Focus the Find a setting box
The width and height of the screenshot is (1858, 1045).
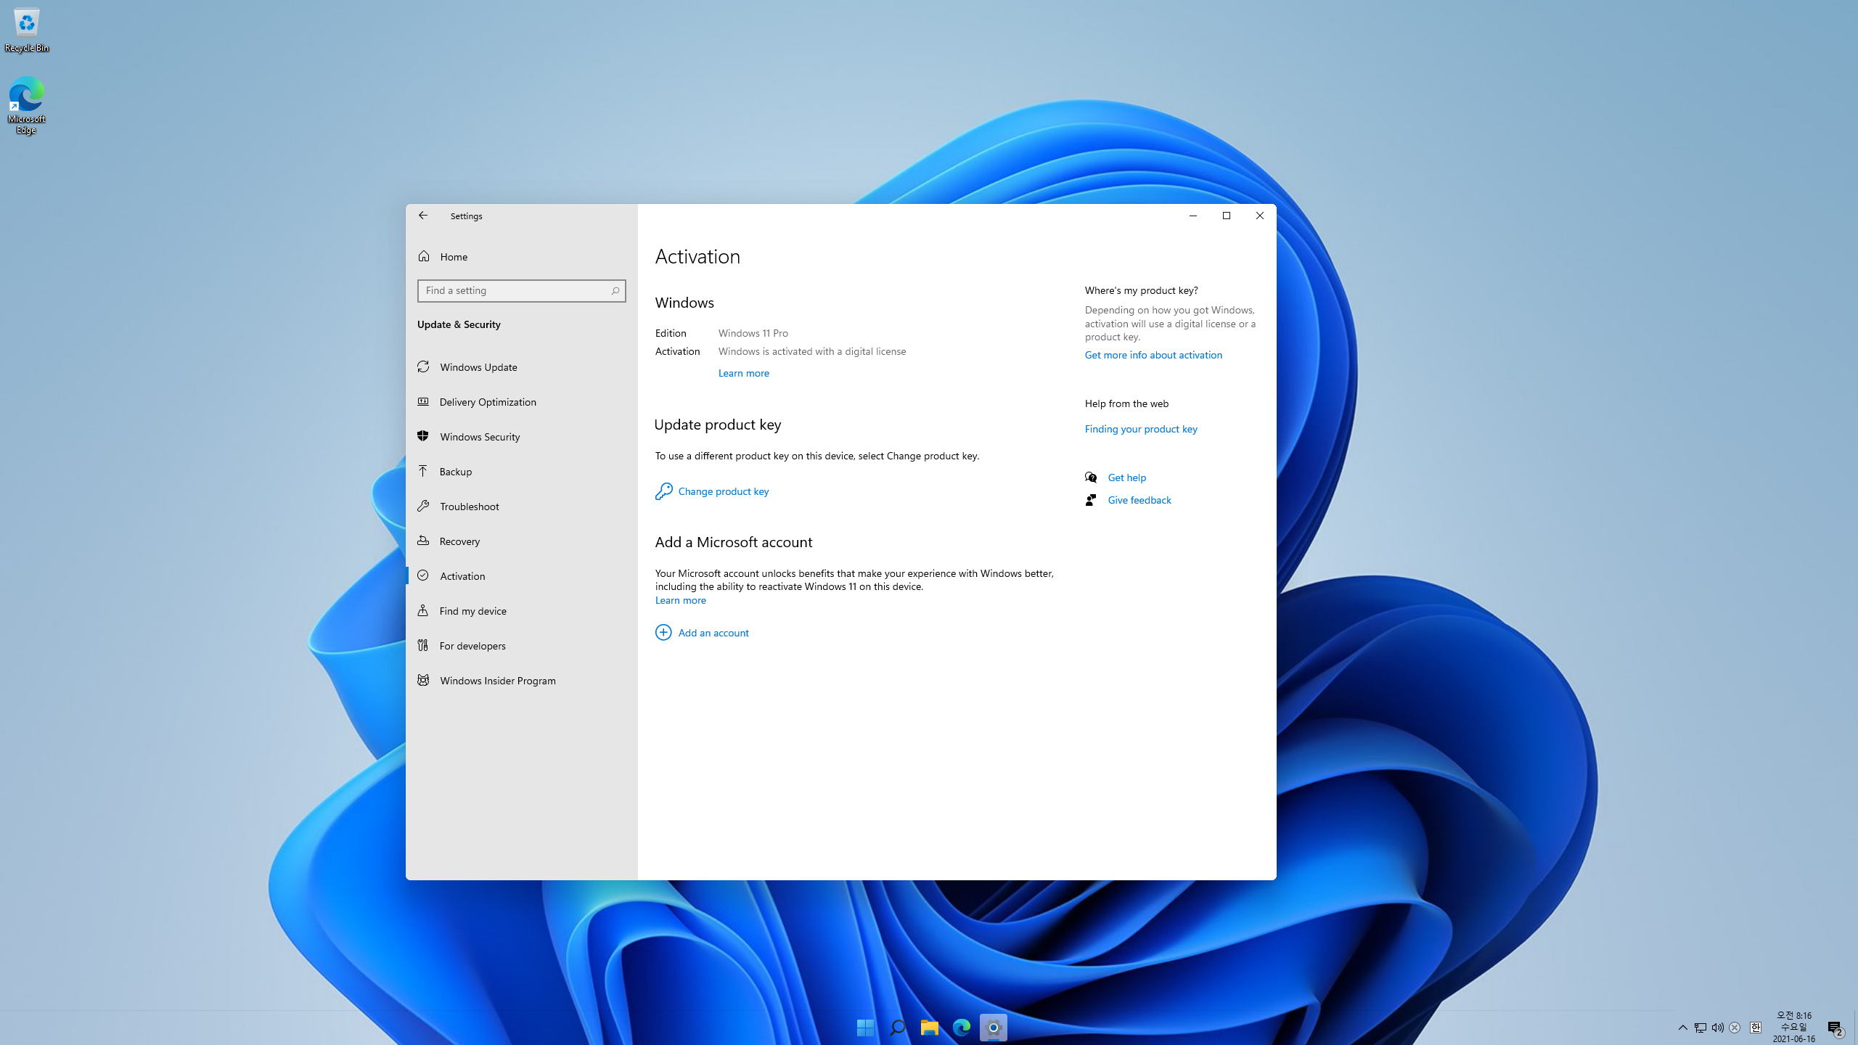click(514, 291)
